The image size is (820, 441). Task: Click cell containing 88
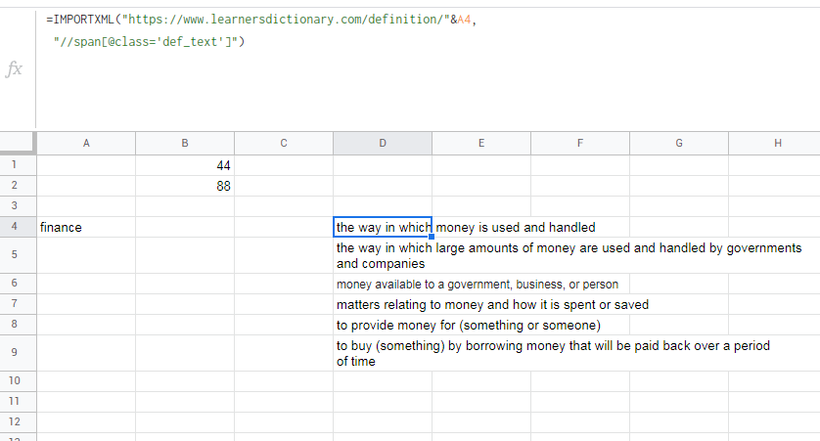(x=185, y=186)
